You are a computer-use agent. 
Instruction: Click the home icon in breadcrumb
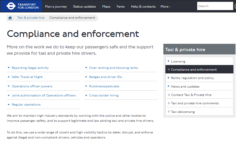click(x=10, y=18)
